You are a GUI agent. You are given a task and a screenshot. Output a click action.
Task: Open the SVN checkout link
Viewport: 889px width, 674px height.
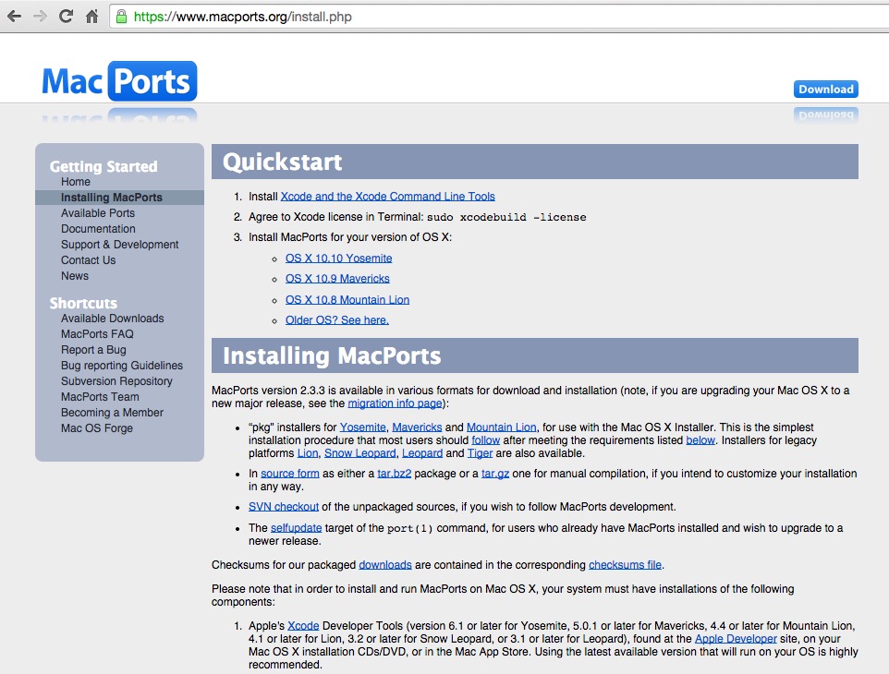tap(284, 507)
